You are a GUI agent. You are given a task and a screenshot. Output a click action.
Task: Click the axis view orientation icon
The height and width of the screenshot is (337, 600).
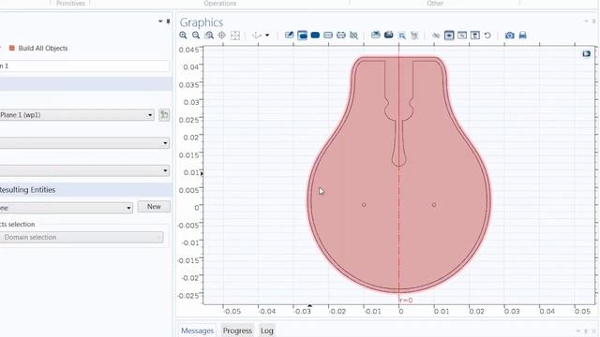257,36
